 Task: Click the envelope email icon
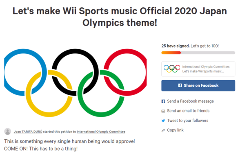click(163, 111)
